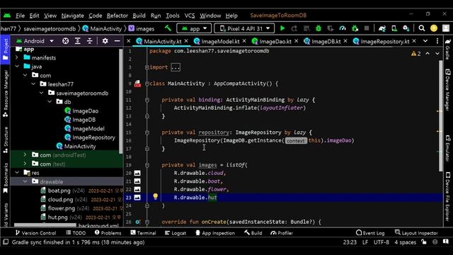
Task: Go to previous highlighted error arrow
Action: pyautogui.click(x=428, y=54)
